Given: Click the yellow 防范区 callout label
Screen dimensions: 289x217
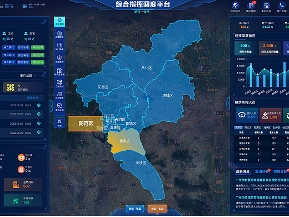Looking at the screenshot, I should [x=86, y=124].
